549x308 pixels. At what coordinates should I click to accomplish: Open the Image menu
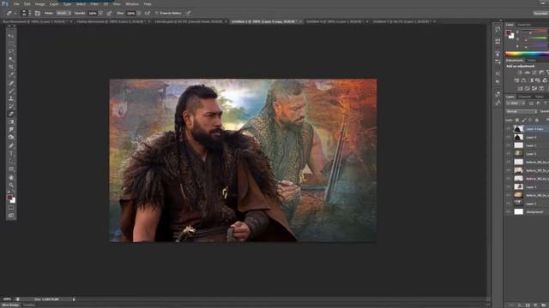[x=40, y=3]
